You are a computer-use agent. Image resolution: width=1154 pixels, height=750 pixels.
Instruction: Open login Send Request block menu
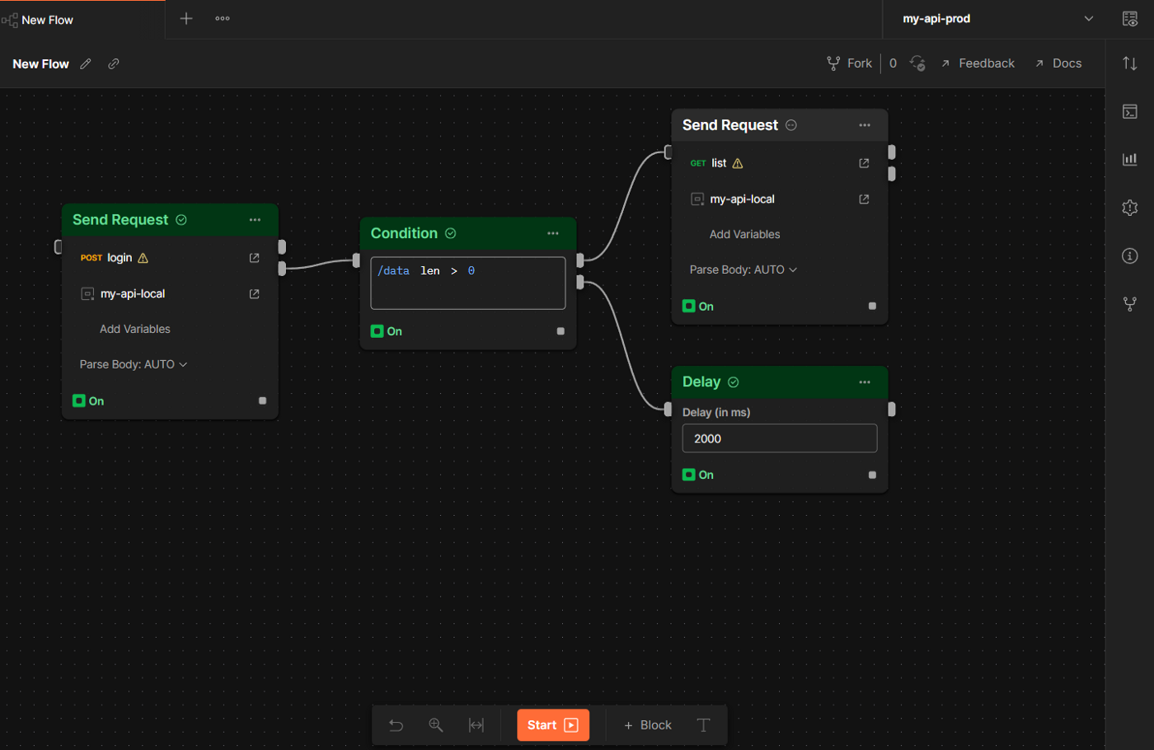pos(255,220)
